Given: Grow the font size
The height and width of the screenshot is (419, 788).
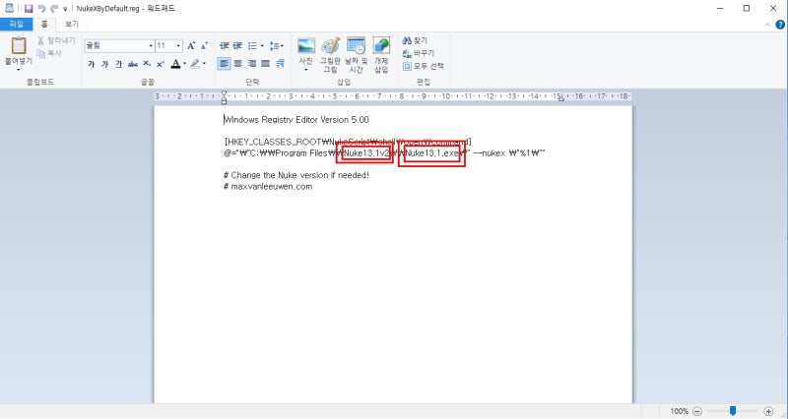Looking at the screenshot, I should [191, 45].
